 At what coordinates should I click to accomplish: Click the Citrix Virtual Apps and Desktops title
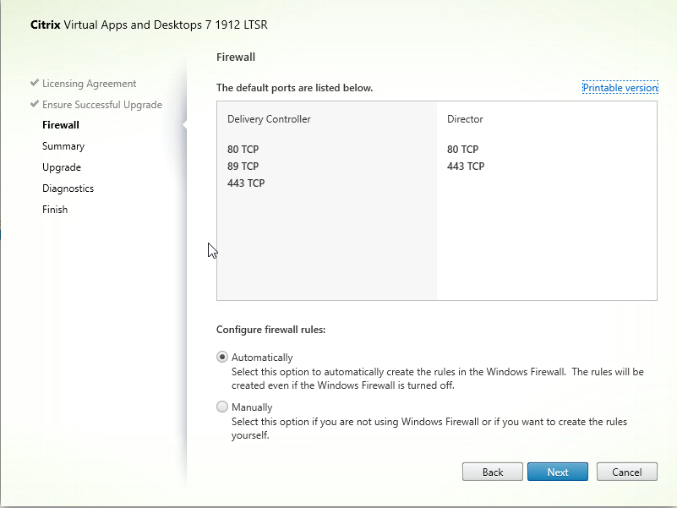point(149,25)
